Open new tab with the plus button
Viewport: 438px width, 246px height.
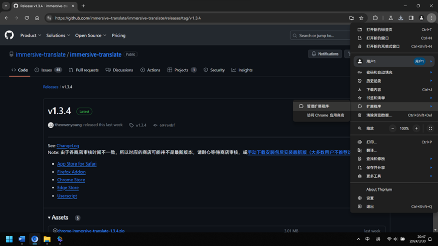83,6
